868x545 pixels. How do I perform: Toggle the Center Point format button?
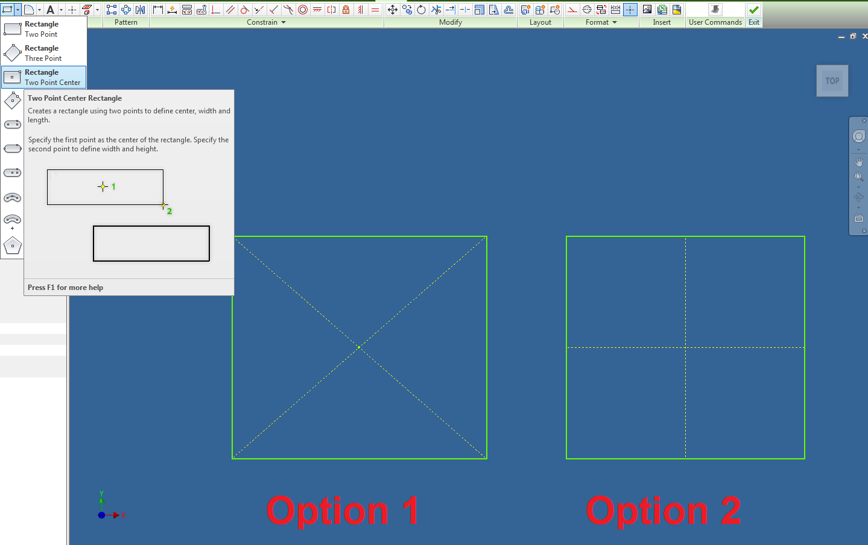click(x=629, y=9)
